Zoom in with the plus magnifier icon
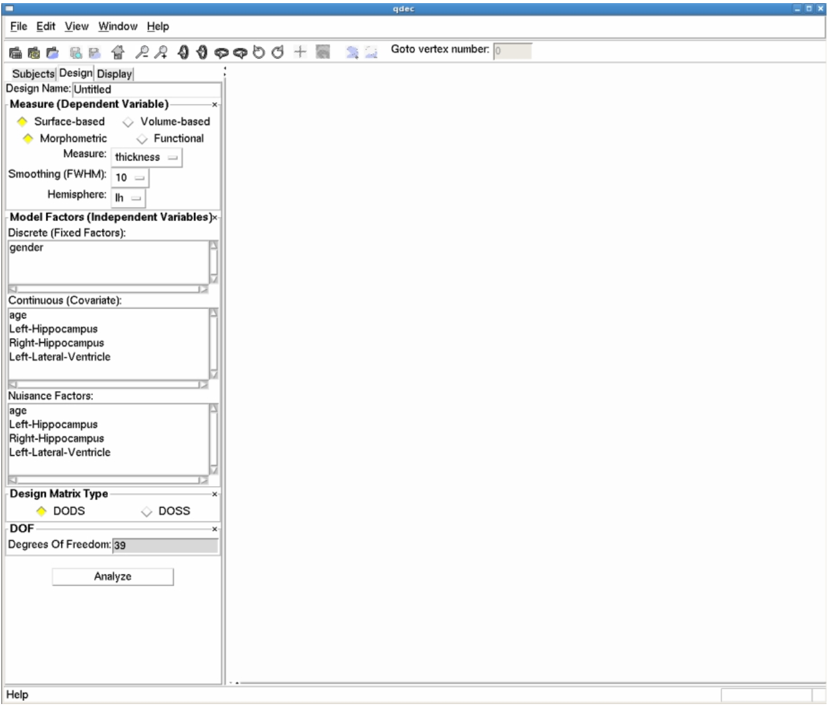This screenshot has height=709, width=830. [x=161, y=52]
